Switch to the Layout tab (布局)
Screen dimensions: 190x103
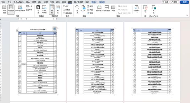click(x=46, y=2)
